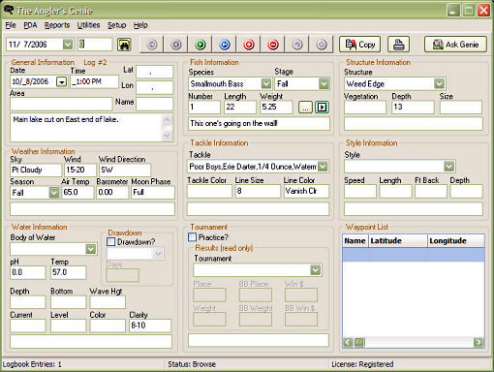Image resolution: width=494 pixels, height=372 pixels.
Task: Click the Clarity field showing 8-10
Action: pyautogui.click(x=150, y=325)
